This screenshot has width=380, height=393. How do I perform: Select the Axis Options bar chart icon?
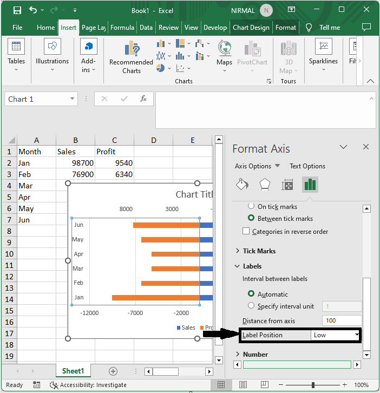point(310,185)
